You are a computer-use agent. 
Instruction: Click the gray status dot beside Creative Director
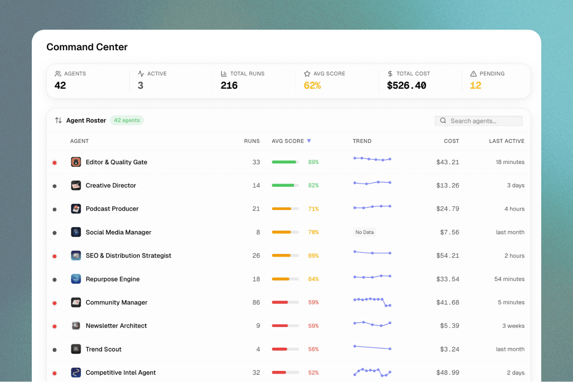click(x=55, y=186)
